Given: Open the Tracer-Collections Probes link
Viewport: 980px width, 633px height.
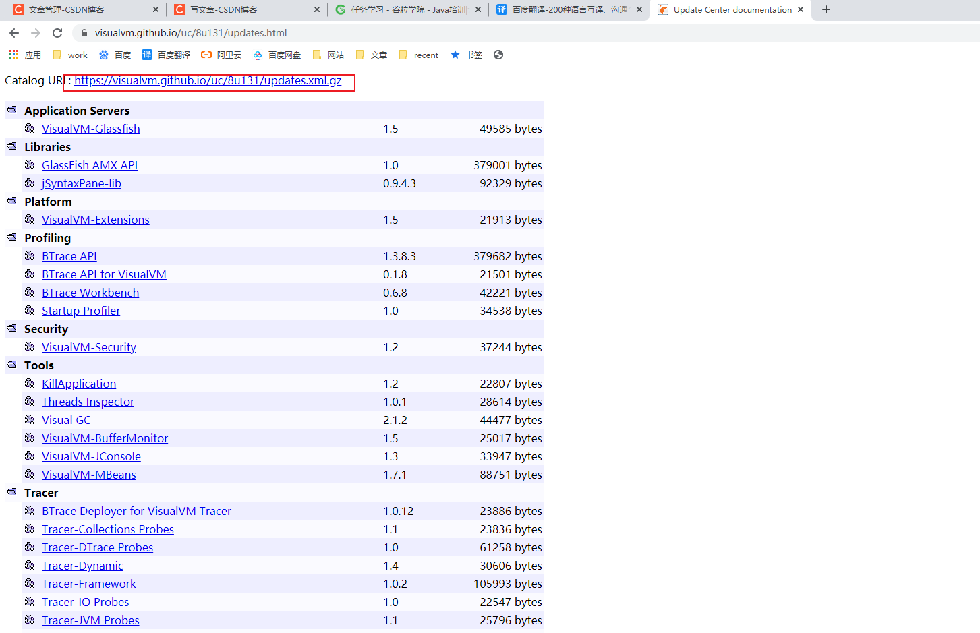Looking at the screenshot, I should (108, 529).
